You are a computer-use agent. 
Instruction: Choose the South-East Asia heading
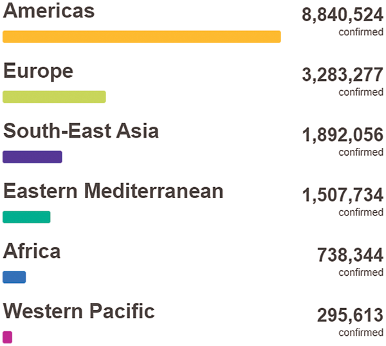click(81, 131)
